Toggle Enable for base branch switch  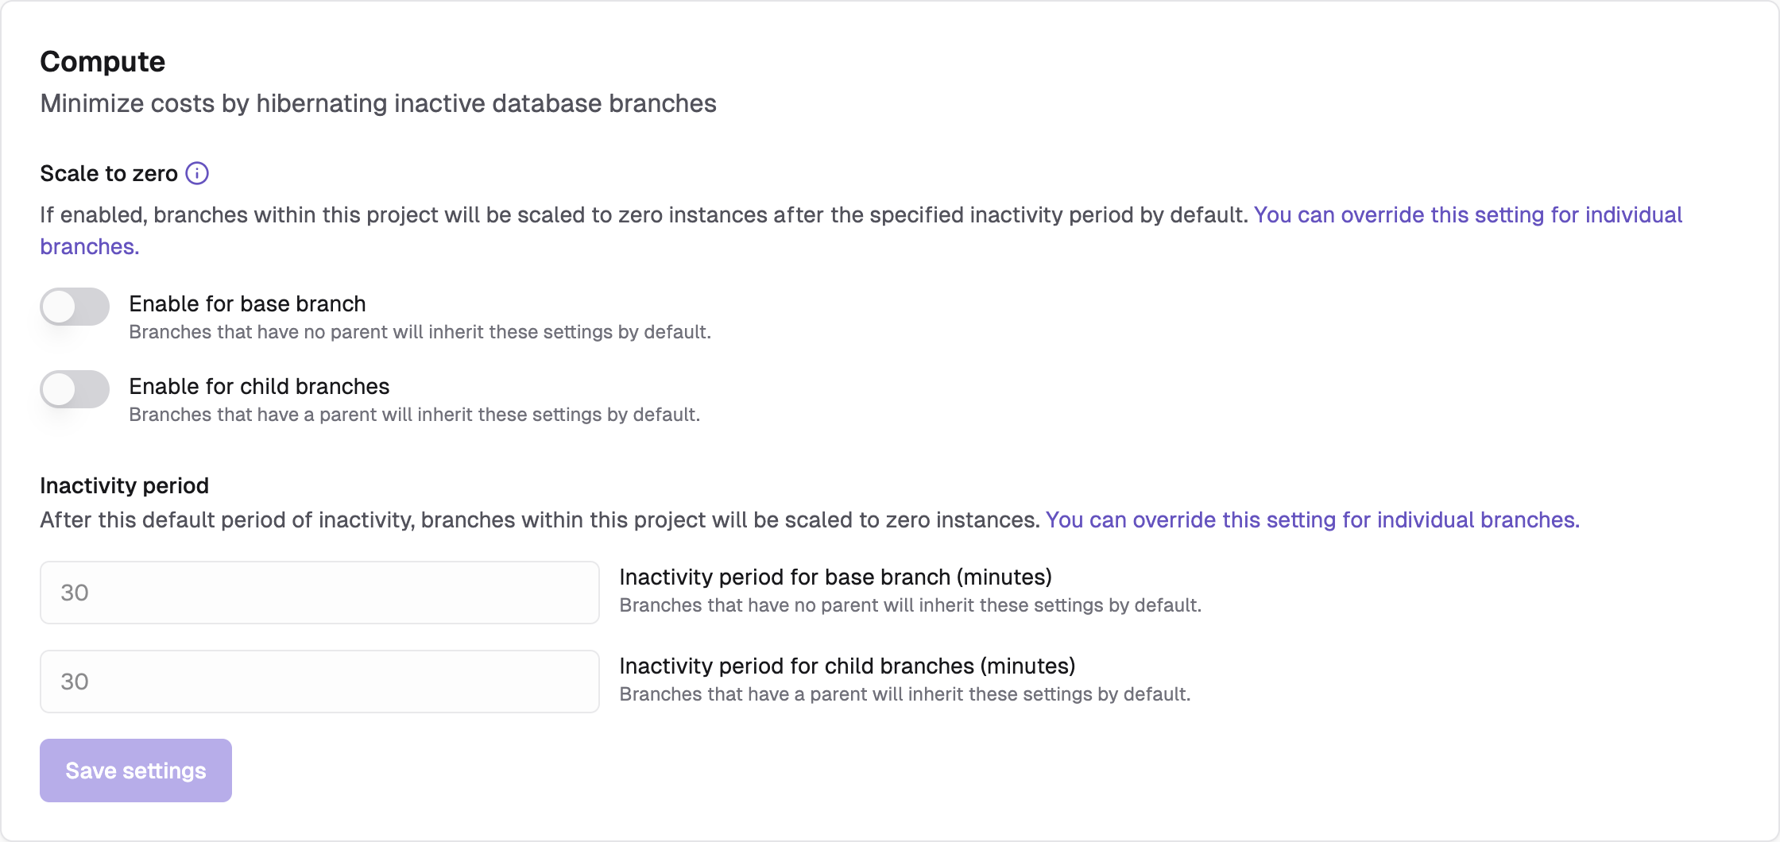click(75, 307)
